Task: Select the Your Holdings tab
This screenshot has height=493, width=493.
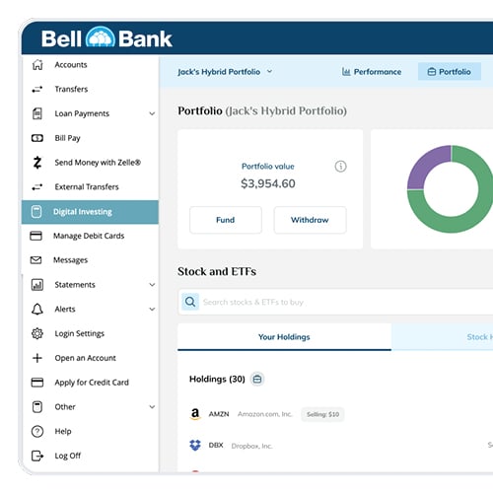Action: [x=284, y=337]
